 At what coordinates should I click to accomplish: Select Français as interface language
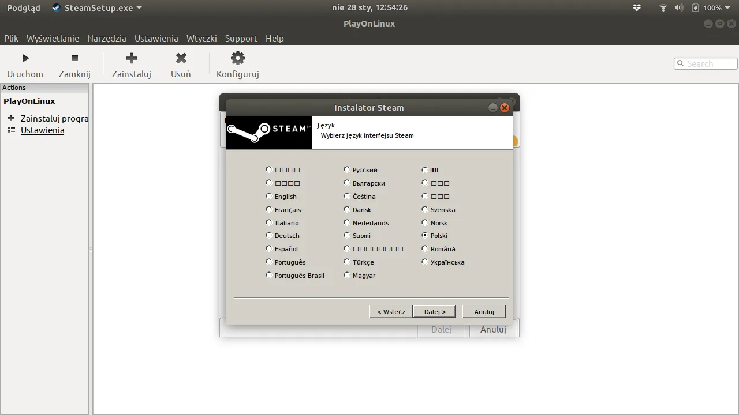point(269,209)
